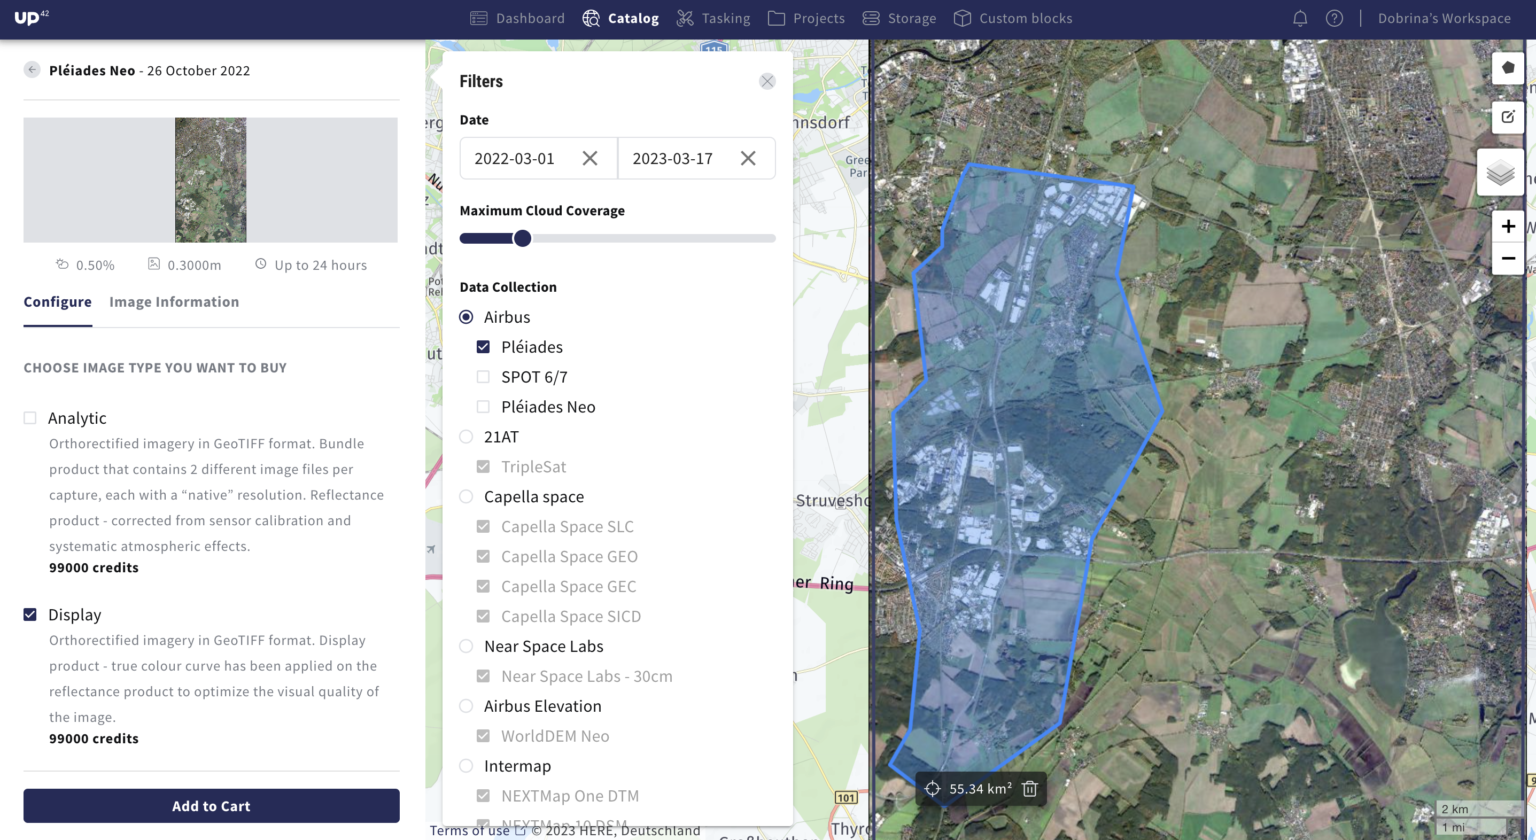
Task: Center map on the area of interest
Action: [932, 789]
